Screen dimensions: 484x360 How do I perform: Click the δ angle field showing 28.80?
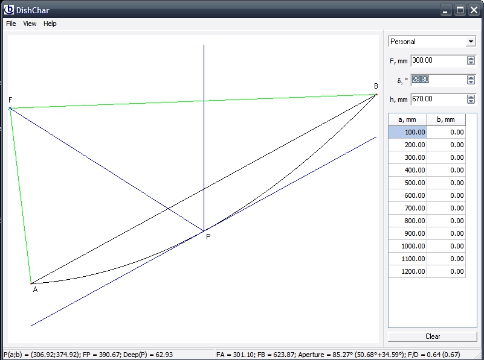(437, 80)
